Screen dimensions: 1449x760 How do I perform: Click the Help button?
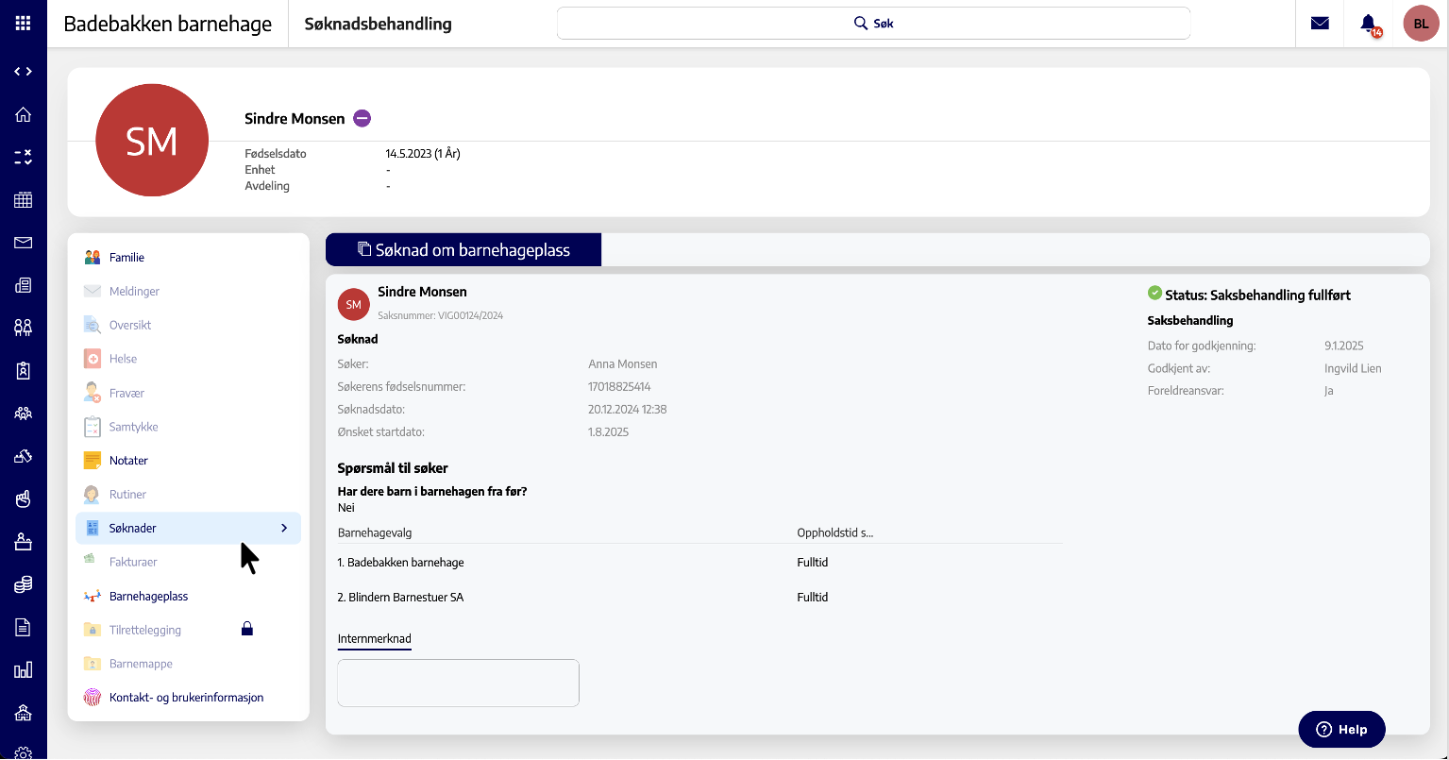1341,730
